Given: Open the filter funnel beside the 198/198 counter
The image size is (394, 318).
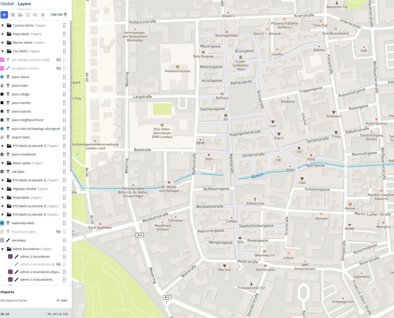Looking at the screenshot, I should point(65,15).
